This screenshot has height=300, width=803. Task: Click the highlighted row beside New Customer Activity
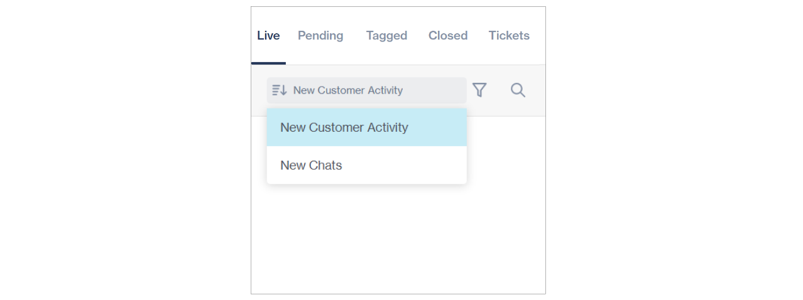coord(440,127)
